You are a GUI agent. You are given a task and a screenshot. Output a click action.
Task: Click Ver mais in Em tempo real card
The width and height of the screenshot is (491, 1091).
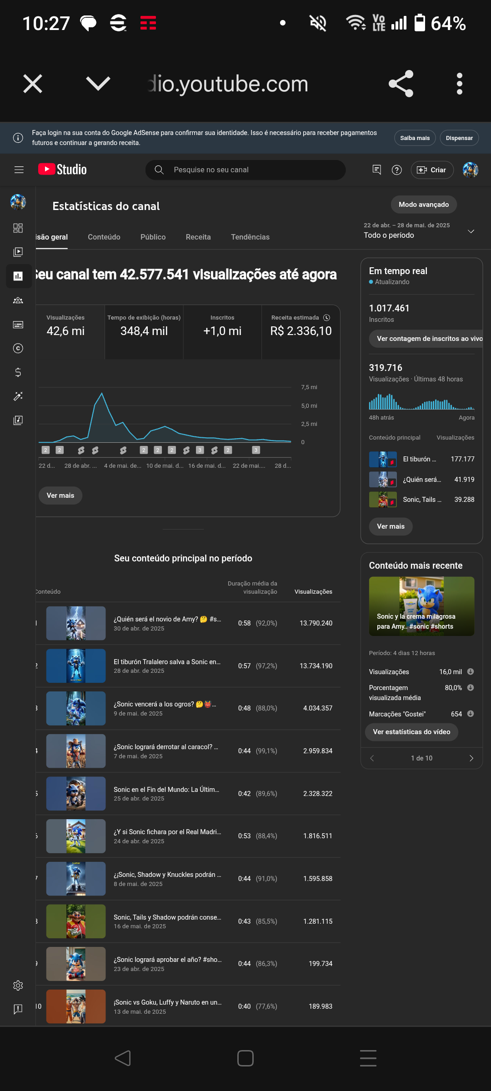click(391, 526)
